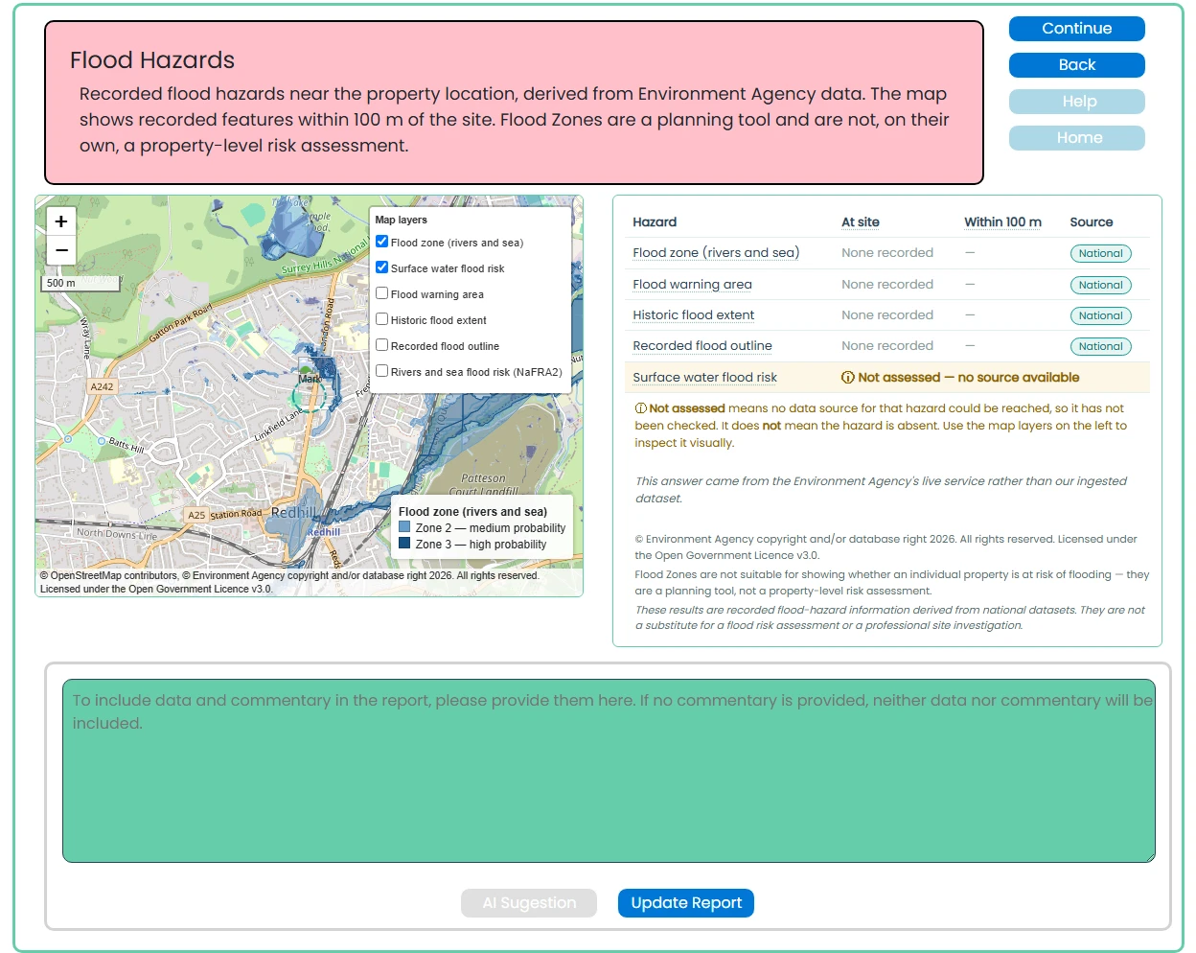Click Not assessed — no source available text

pyautogui.click(x=968, y=378)
